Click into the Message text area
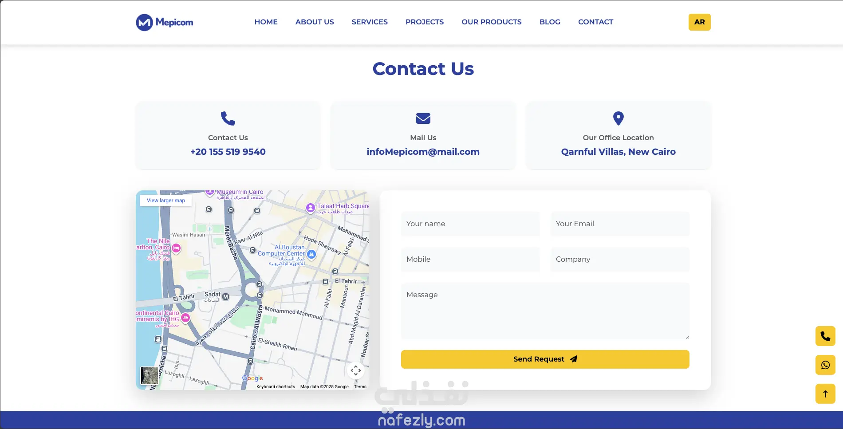The image size is (843, 429). 545,311
